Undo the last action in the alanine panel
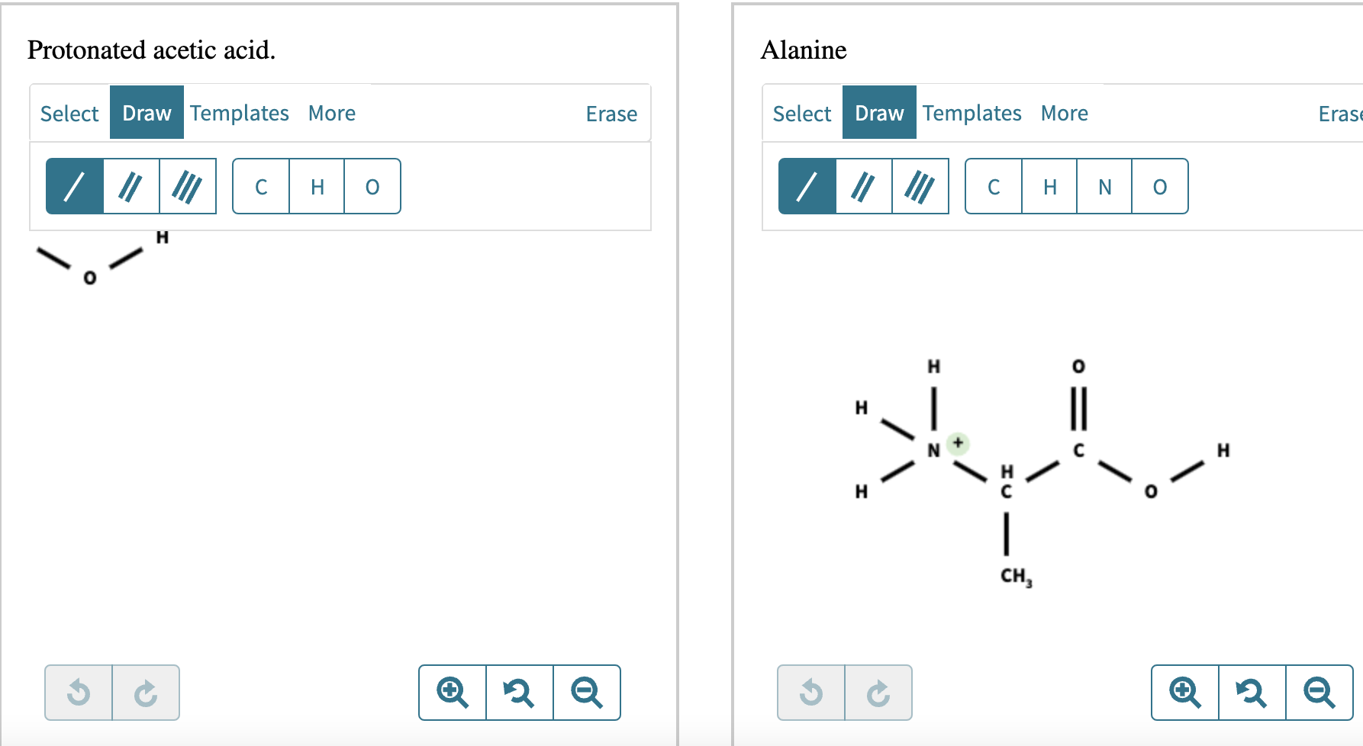This screenshot has width=1363, height=746. click(810, 693)
